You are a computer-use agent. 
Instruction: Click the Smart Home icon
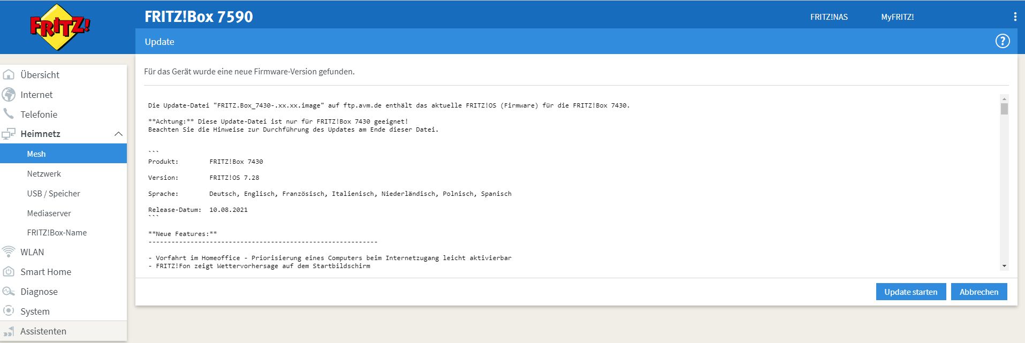click(9, 272)
